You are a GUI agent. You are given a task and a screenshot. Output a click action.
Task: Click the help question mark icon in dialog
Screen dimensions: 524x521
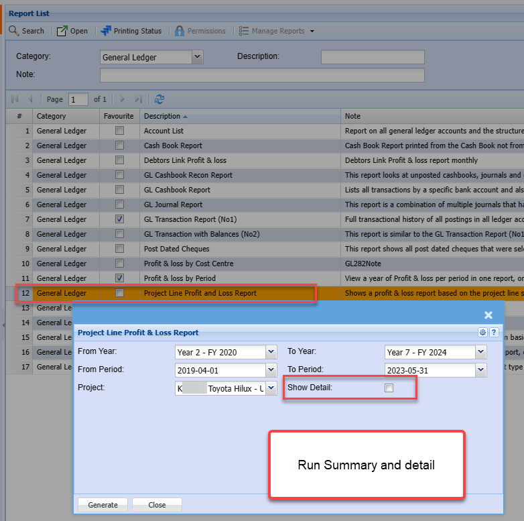coord(494,332)
